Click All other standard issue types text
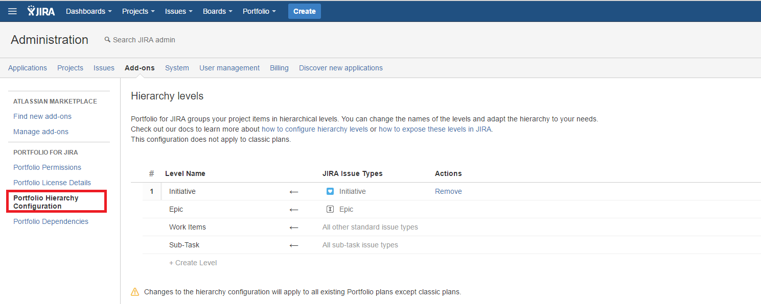Screen dimensions: 761x304 [x=370, y=227]
